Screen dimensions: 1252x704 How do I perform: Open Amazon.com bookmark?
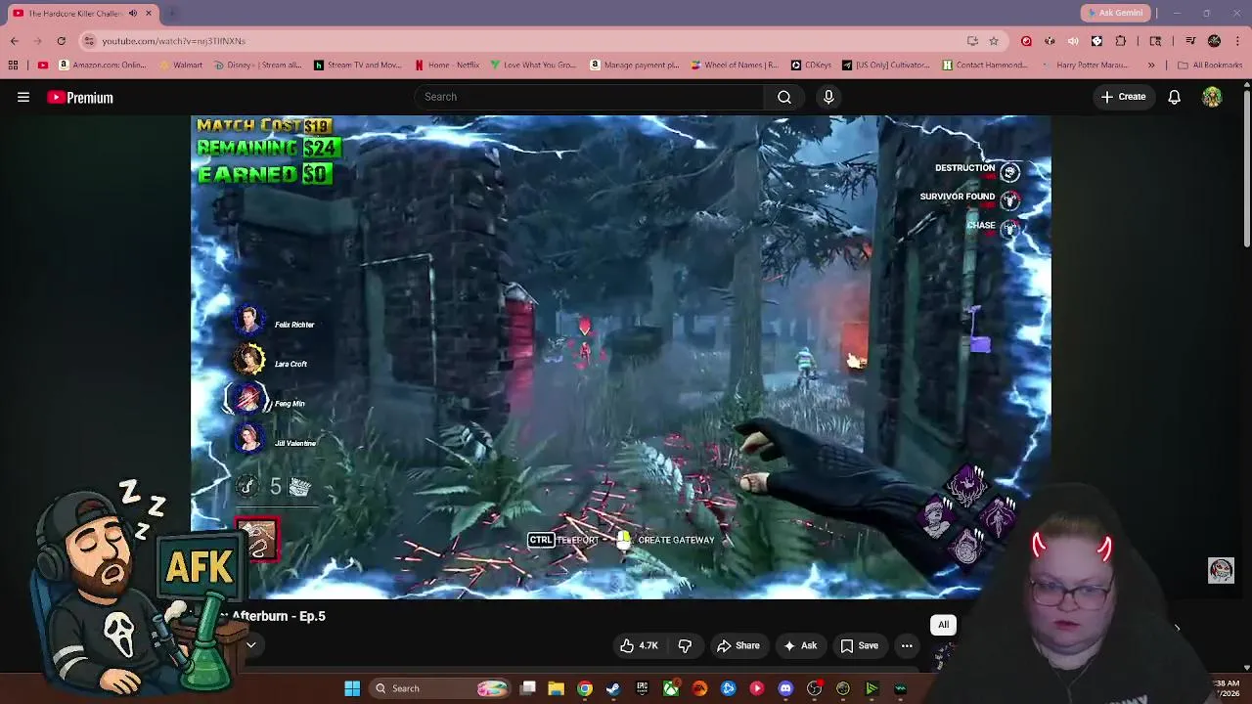click(102, 66)
